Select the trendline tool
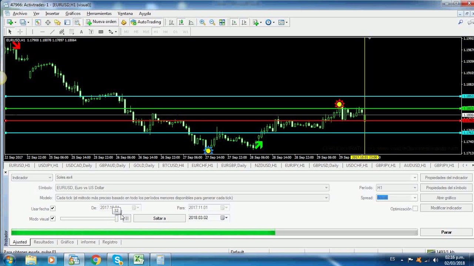 coord(52,32)
